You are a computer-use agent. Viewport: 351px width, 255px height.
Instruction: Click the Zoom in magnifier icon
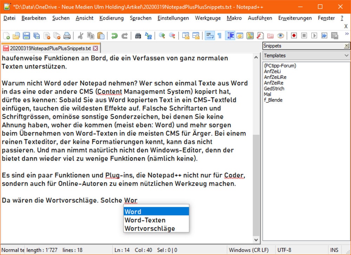(162, 35)
